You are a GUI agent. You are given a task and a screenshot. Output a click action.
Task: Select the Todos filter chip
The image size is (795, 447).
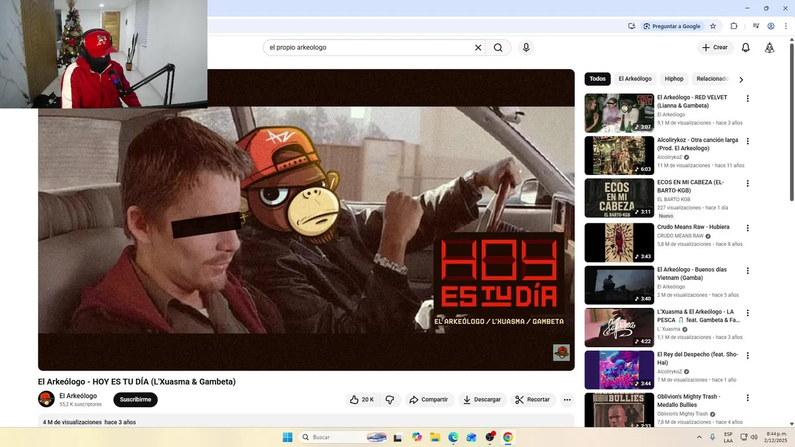[x=597, y=79]
